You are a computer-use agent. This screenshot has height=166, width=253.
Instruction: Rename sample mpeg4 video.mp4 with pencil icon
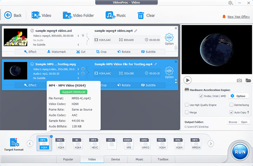pos(136,31)
